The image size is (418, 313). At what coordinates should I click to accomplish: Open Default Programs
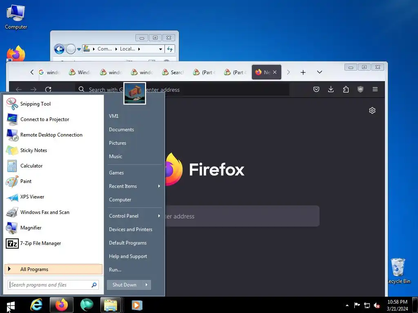pos(128,243)
